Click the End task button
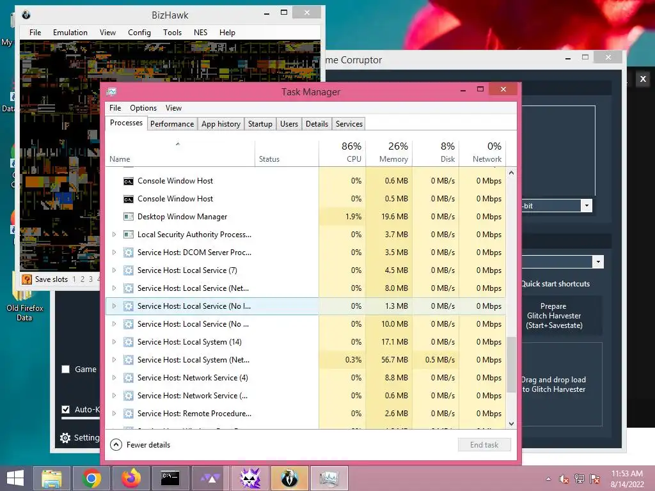The image size is (655, 491). [484, 445]
